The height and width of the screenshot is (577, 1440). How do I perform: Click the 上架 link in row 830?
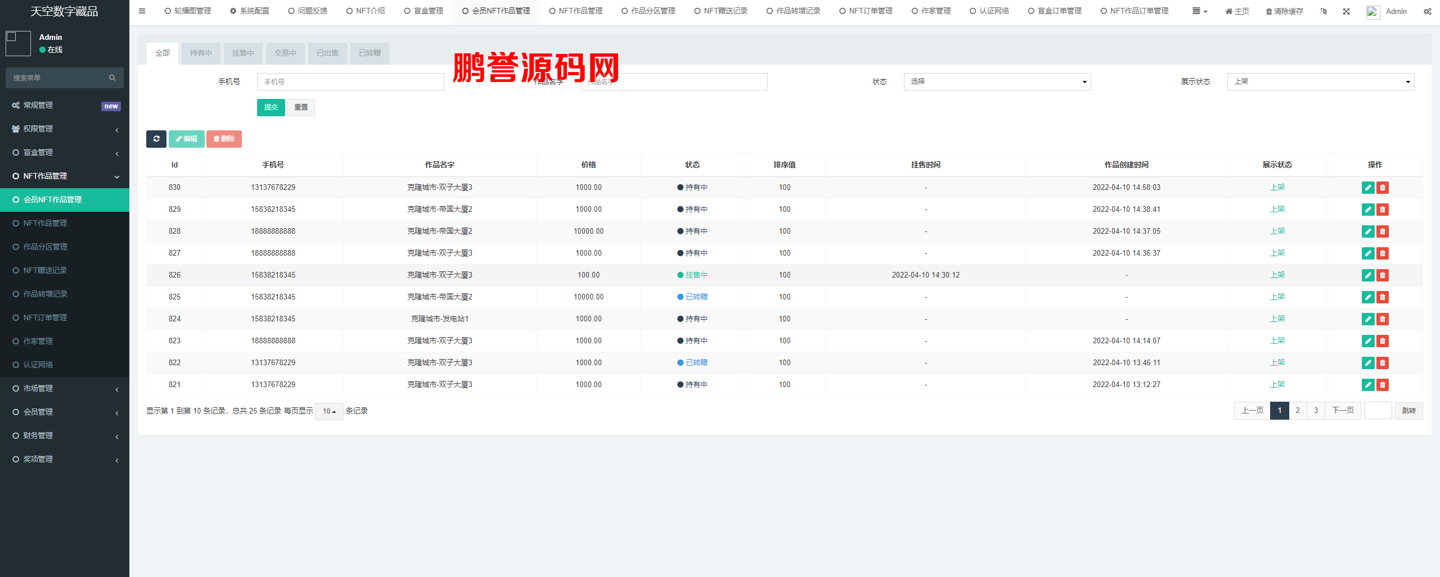point(1277,188)
